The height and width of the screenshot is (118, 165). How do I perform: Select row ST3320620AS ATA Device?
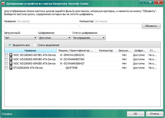coord(82,68)
